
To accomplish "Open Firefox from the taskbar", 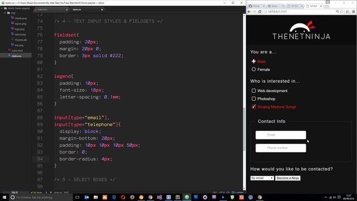I will pyautogui.click(x=132, y=197).
